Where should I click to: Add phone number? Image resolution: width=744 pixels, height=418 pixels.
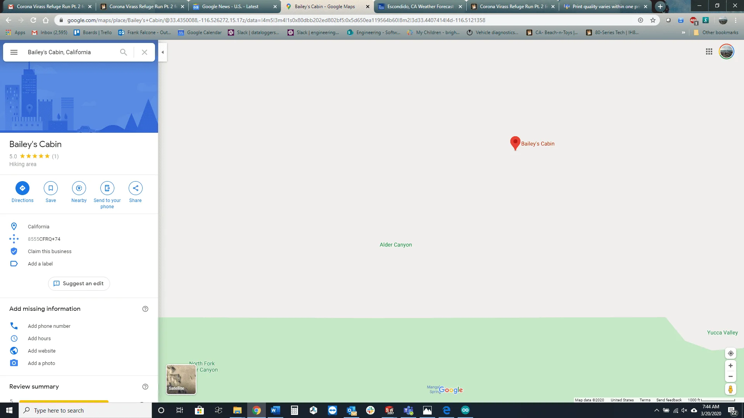(79, 326)
